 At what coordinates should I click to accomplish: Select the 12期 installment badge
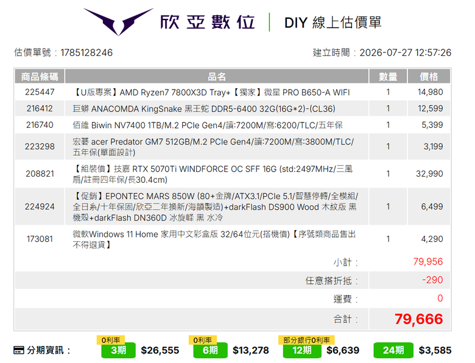point(302,350)
